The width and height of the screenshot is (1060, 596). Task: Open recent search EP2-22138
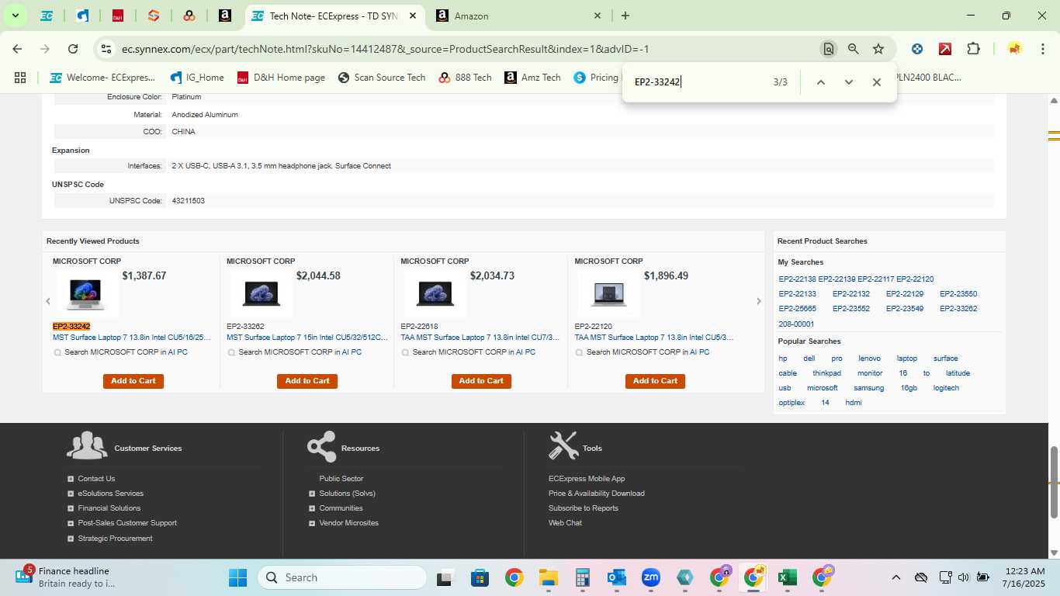pos(797,279)
